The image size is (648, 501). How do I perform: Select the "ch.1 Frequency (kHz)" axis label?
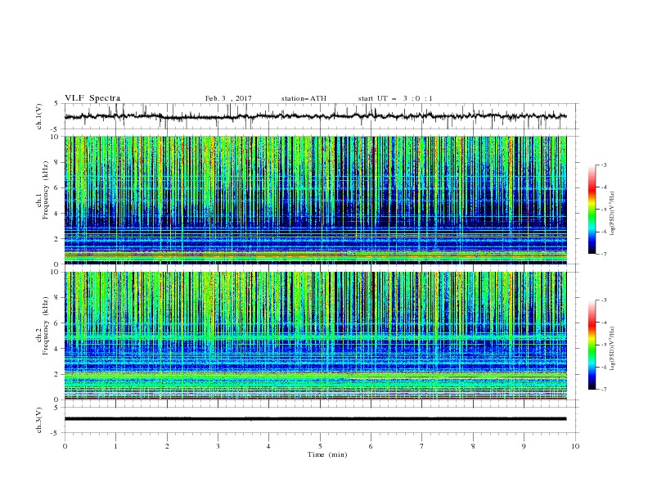(43, 189)
